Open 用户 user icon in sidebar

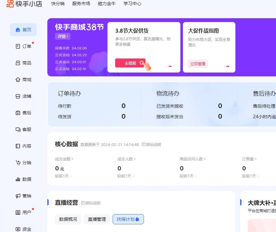[x=18, y=213]
